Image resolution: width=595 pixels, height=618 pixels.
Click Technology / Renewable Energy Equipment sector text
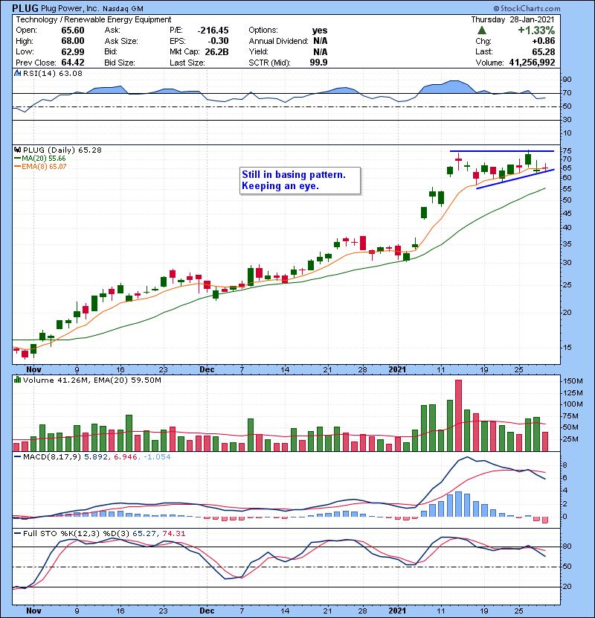click(x=93, y=19)
